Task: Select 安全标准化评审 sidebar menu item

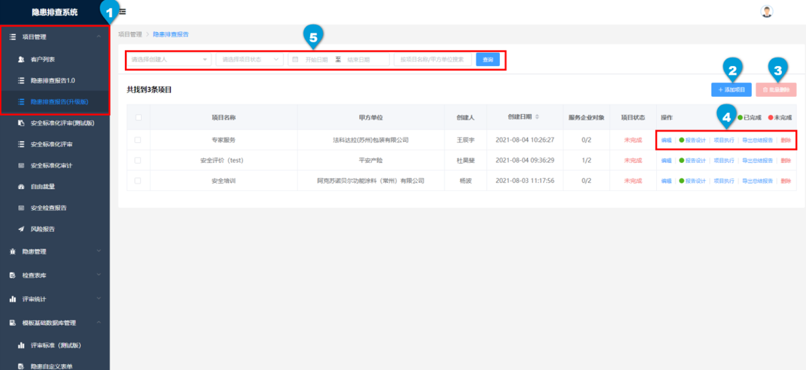Action: [51, 144]
